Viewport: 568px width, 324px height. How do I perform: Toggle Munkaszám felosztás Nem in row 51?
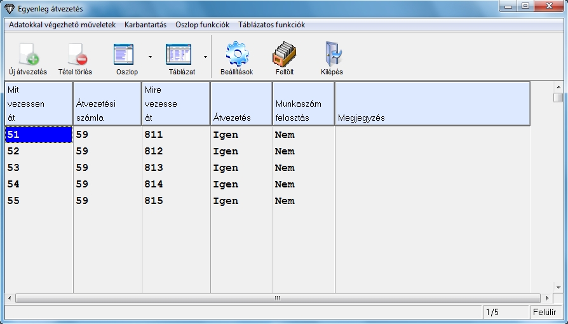(x=285, y=135)
